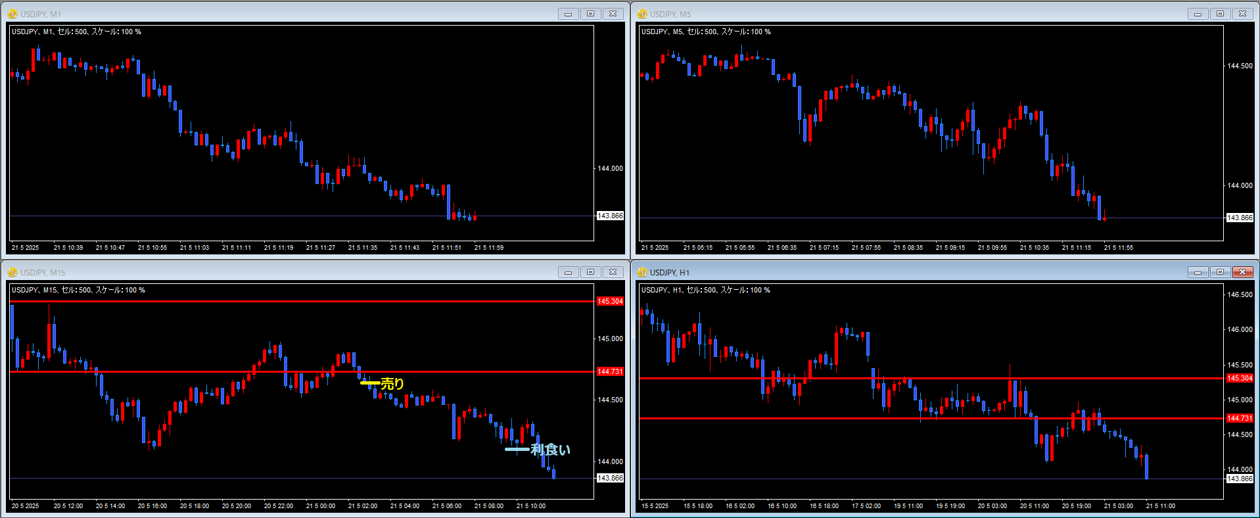Click the H1 chart info text at top-left
Viewport: 1260px width, 518px height.
click(x=705, y=290)
